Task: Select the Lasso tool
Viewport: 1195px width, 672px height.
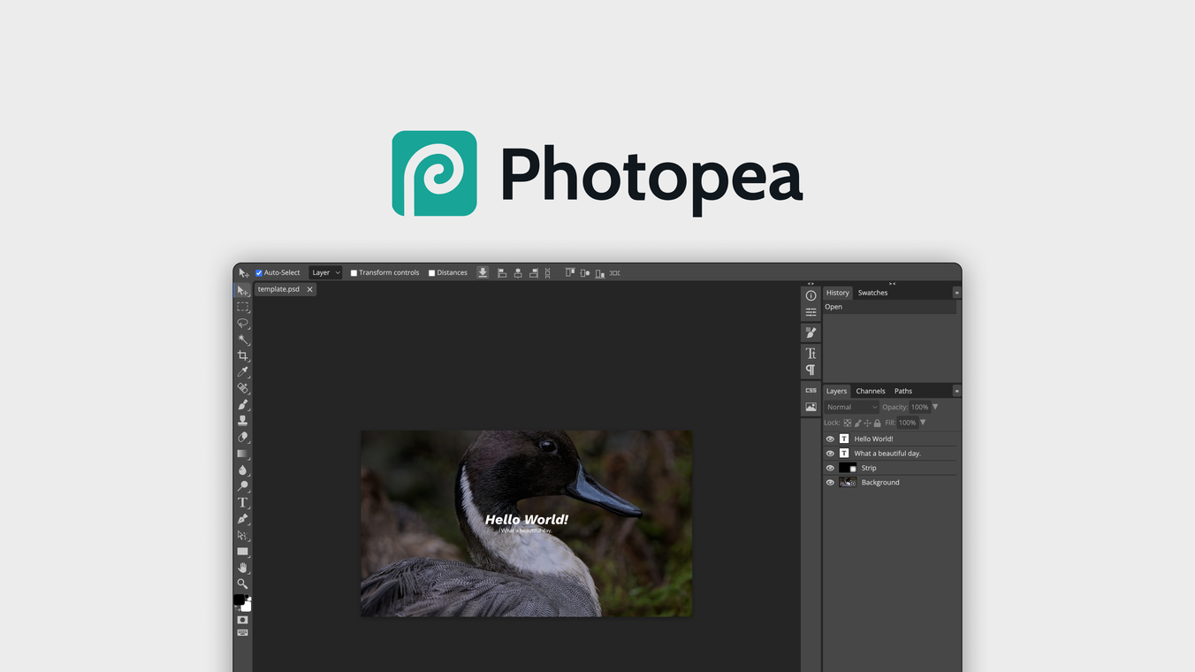Action: pos(243,323)
